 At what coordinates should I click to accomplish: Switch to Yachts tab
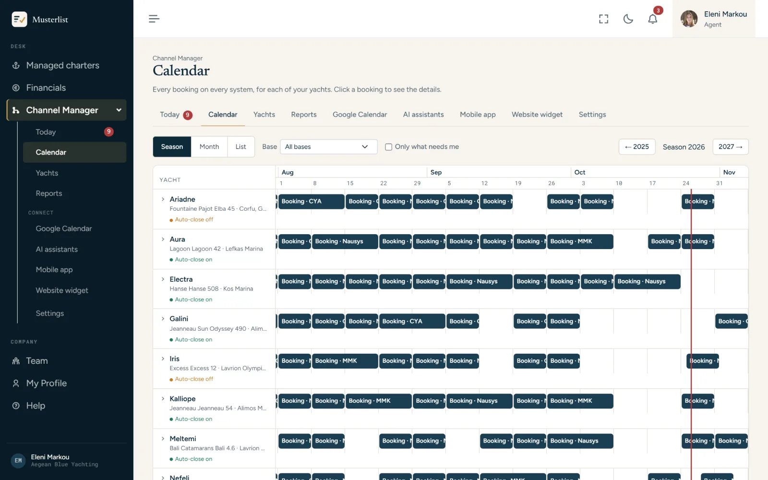(x=264, y=115)
